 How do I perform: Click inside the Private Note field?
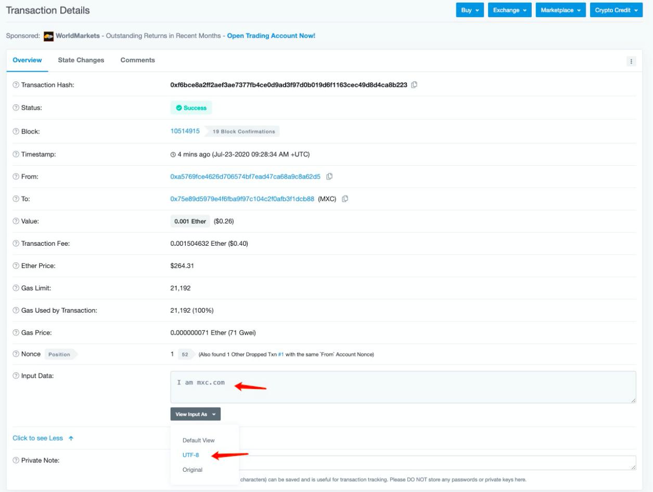point(437,463)
